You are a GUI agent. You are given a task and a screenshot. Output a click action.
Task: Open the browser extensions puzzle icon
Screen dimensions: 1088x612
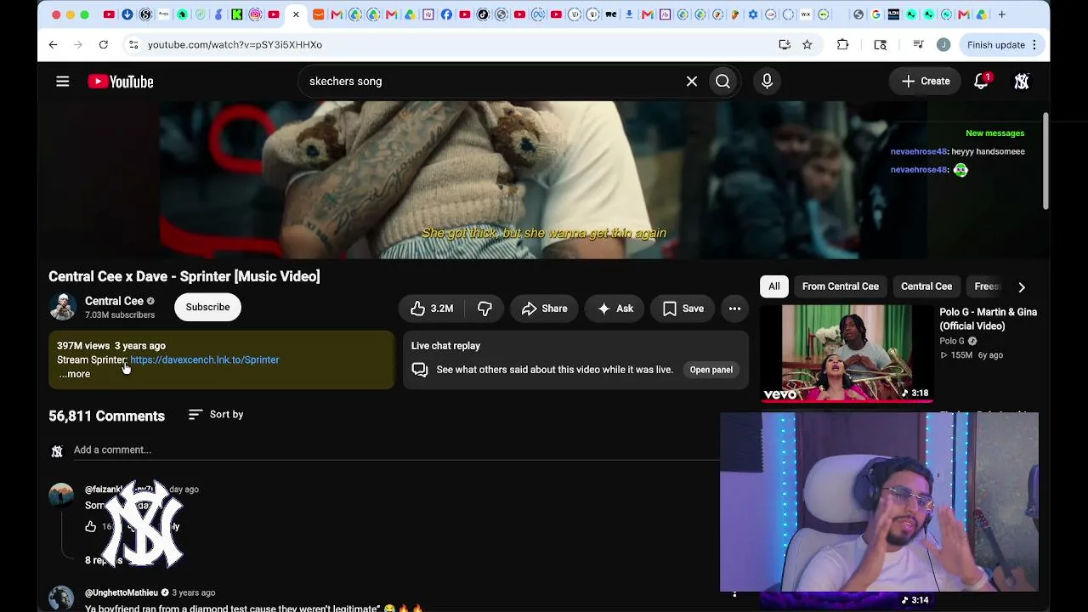(x=842, y=44)
